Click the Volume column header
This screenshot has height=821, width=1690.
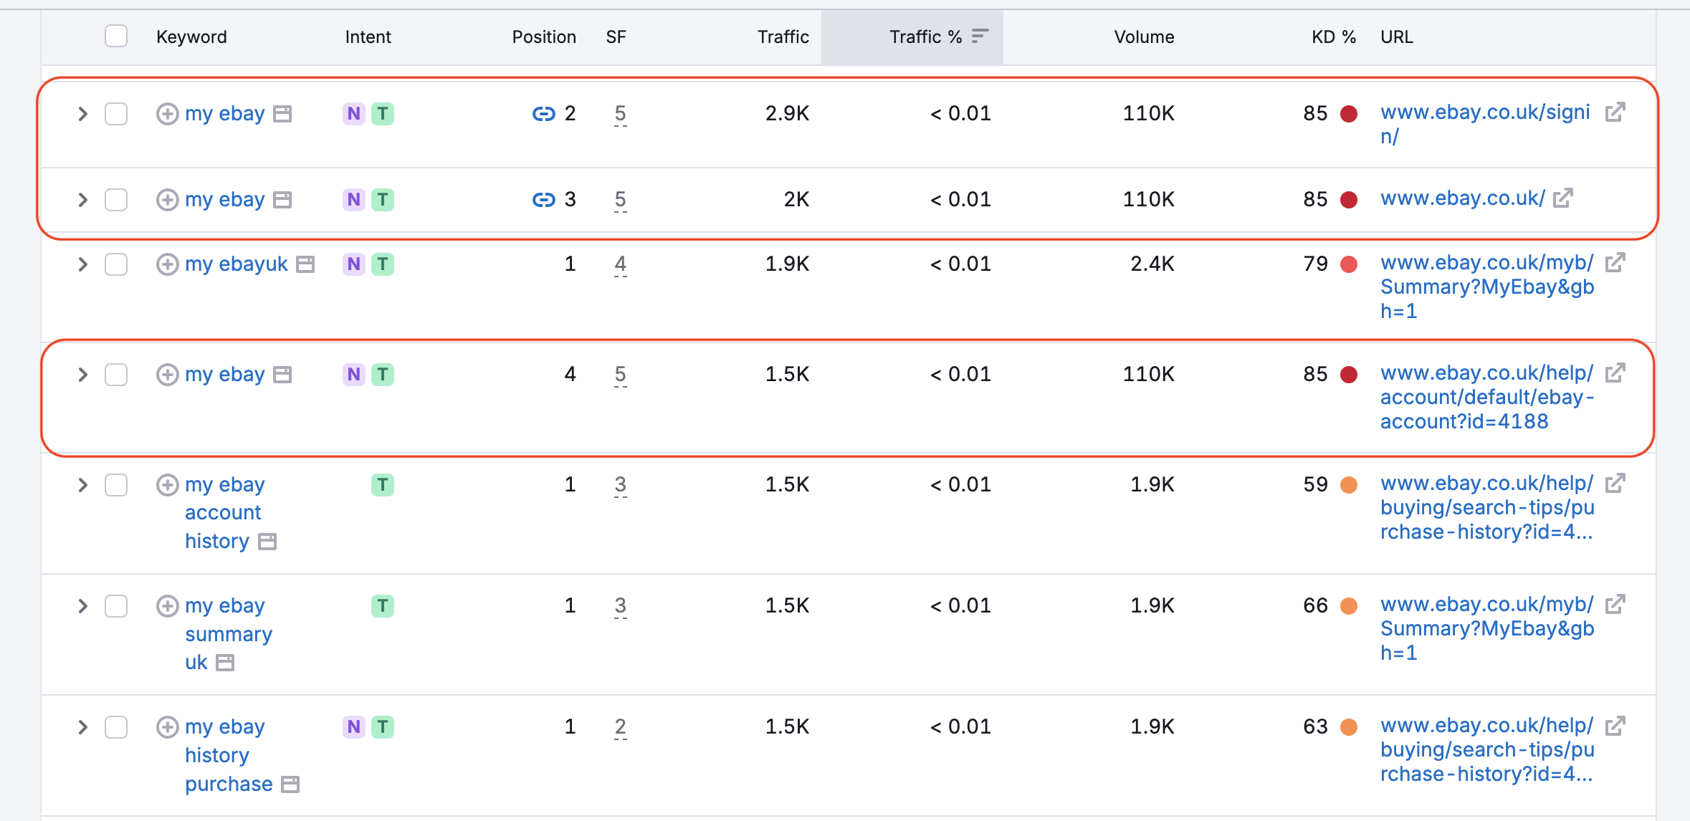[1143, 35]
